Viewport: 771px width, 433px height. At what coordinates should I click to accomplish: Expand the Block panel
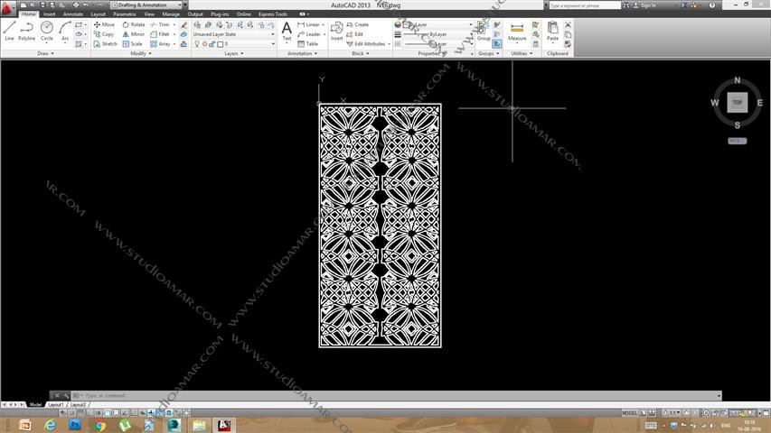click(360, 53)
